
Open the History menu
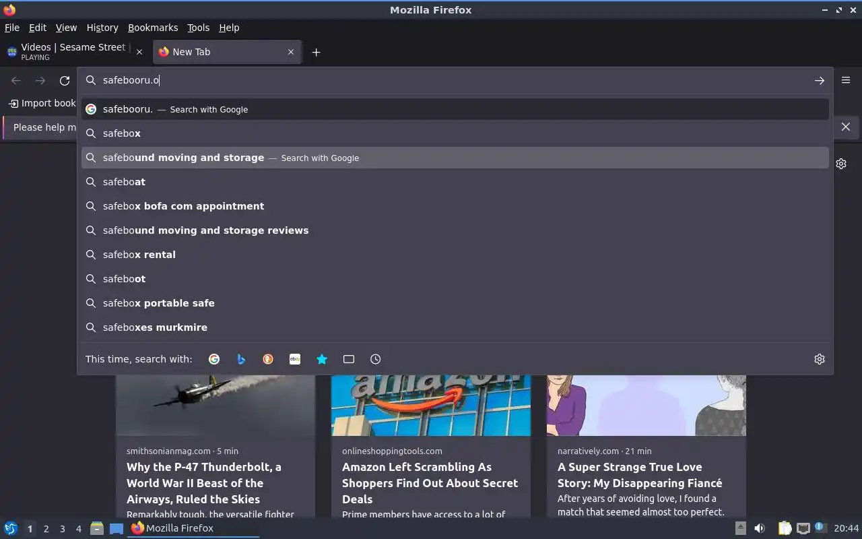click(x=102, y=28)
